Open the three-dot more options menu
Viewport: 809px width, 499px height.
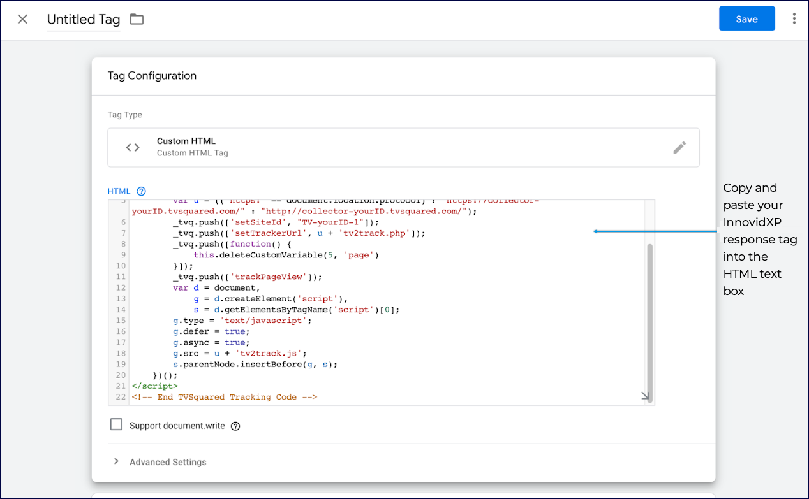pyautogui.click(x=794, y=19)
